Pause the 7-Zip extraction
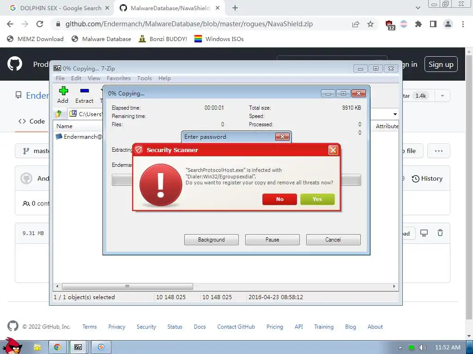The width and height of the screenshot is (473, 354). (x=273, y=240)
